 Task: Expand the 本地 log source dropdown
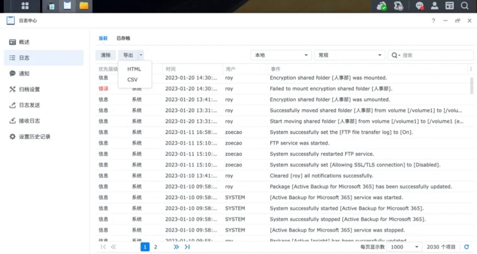[281, 55]
